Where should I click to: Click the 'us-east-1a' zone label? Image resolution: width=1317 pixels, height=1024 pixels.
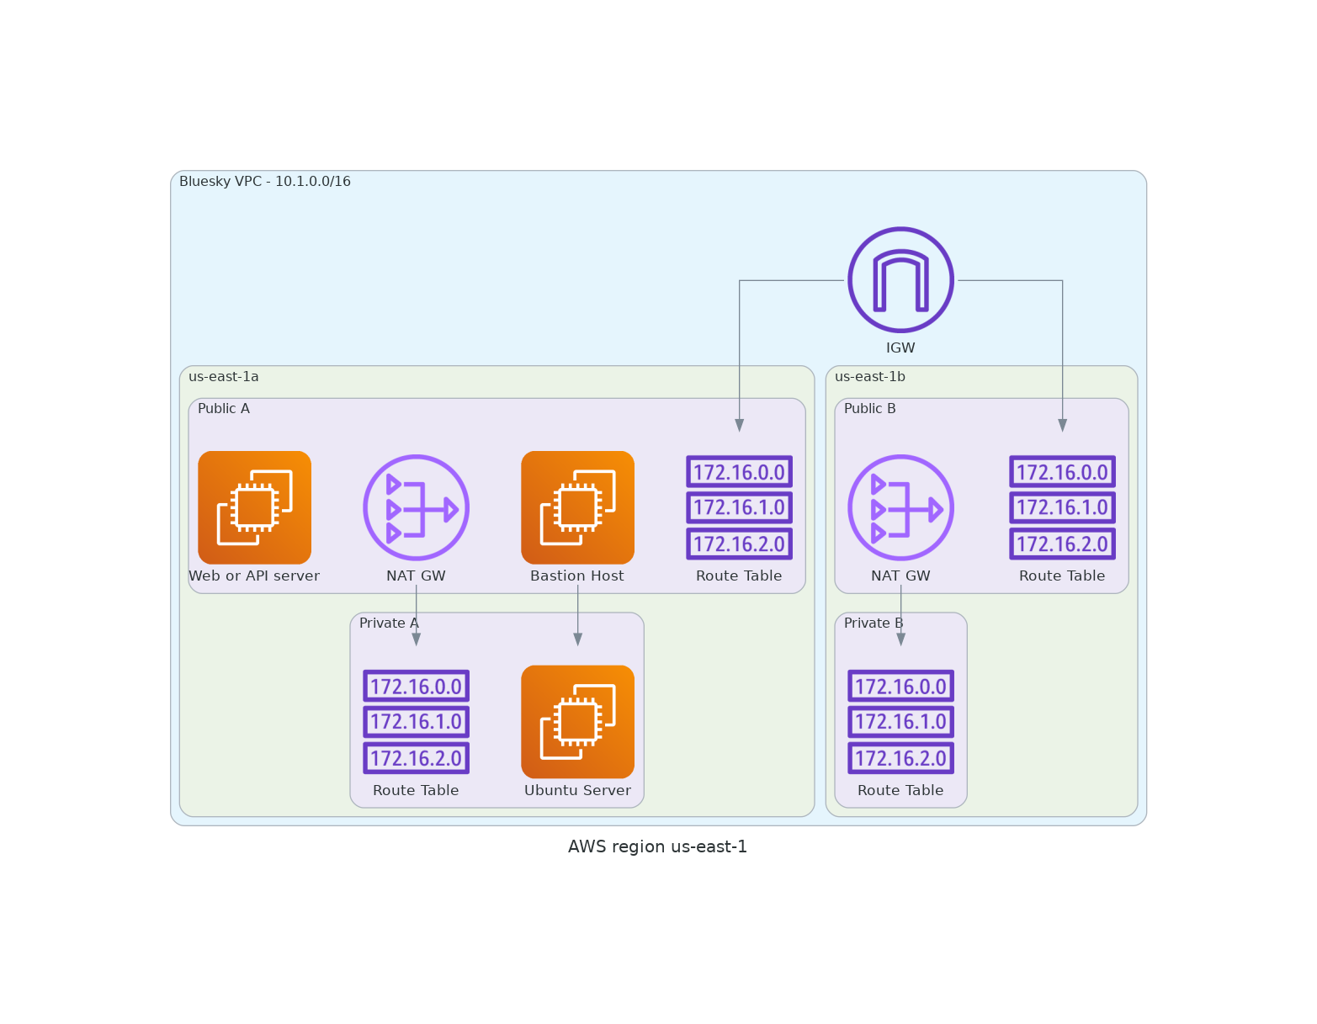224,377
